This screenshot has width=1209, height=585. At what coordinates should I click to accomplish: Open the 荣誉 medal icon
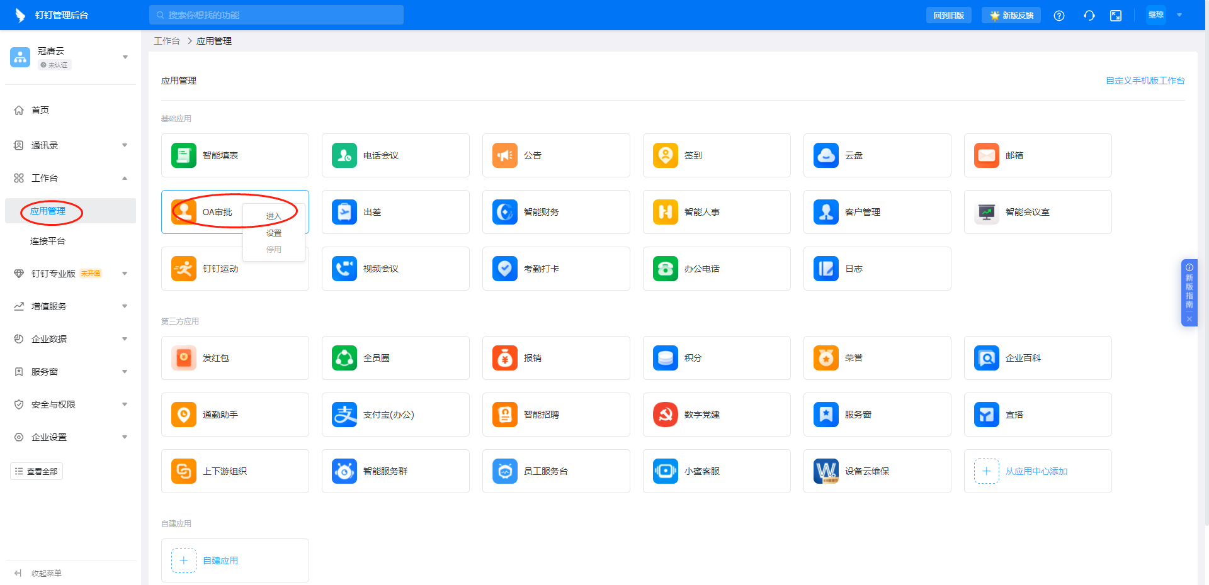[x=826, y=358]
